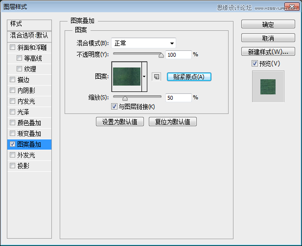Click 复位为默认值 button
The height and width of the screenshot is (246, 302).
pos(173,122)
